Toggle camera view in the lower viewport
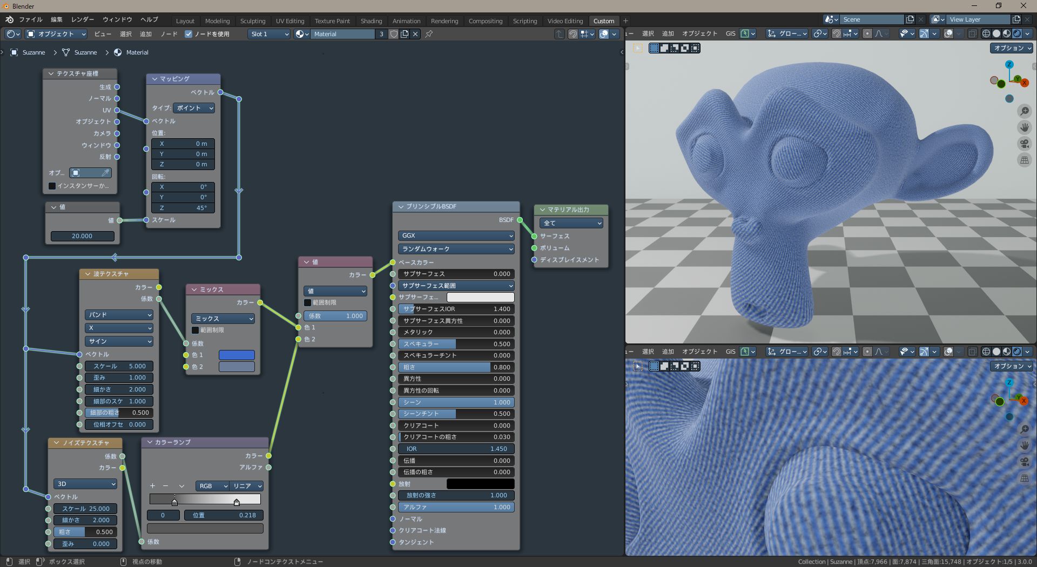Screen dimensions: 1037x567 coord(1024,462)
